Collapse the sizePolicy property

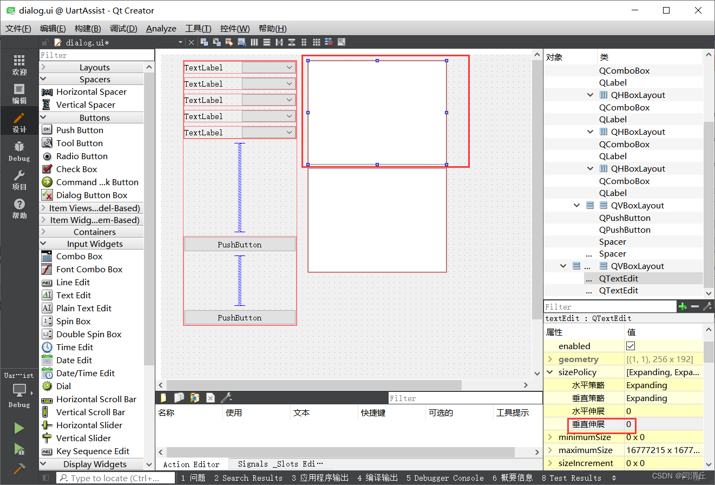[x=550, y=372]
